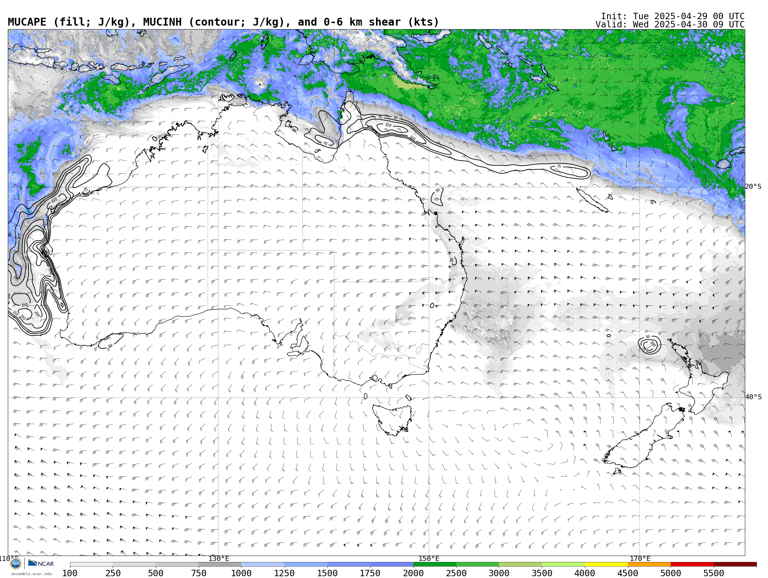
Task: Select the 2500–3000 green colorbar swatch
Action: tap(478, 564)
